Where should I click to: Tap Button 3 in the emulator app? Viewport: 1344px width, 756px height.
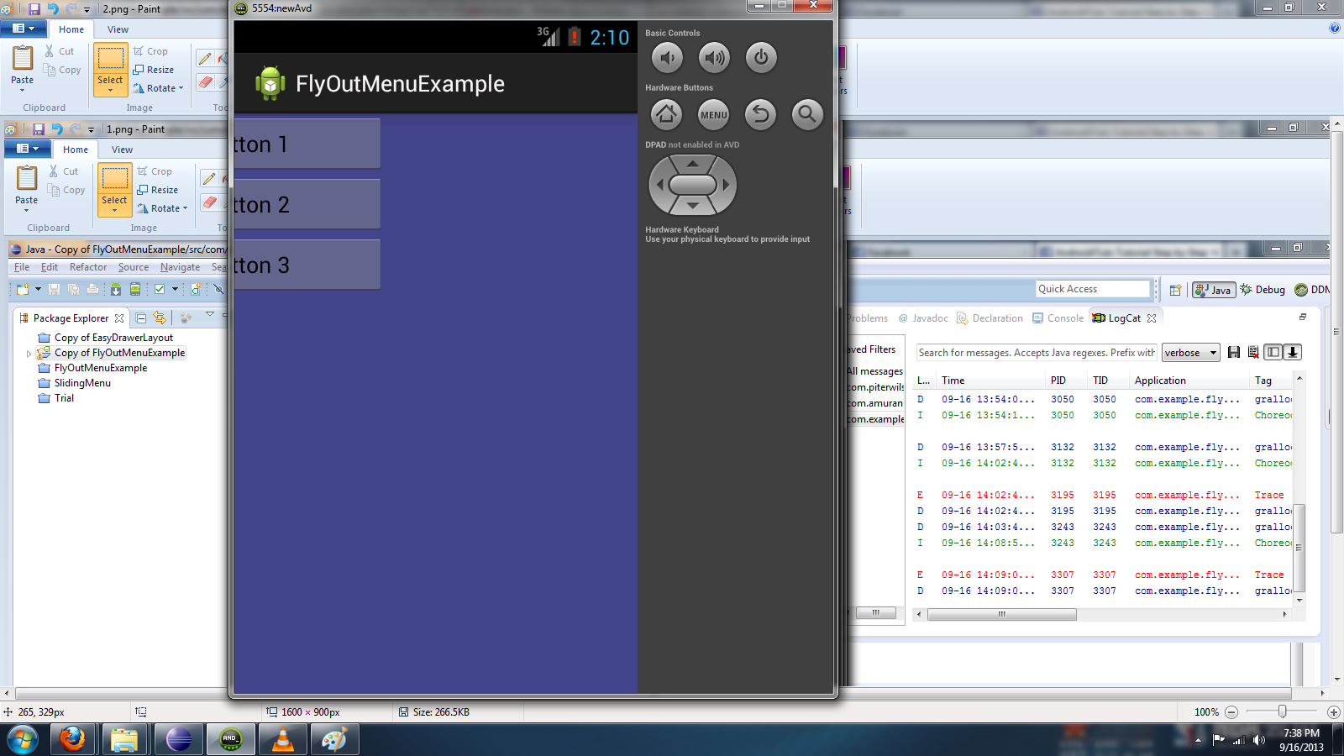307,265
